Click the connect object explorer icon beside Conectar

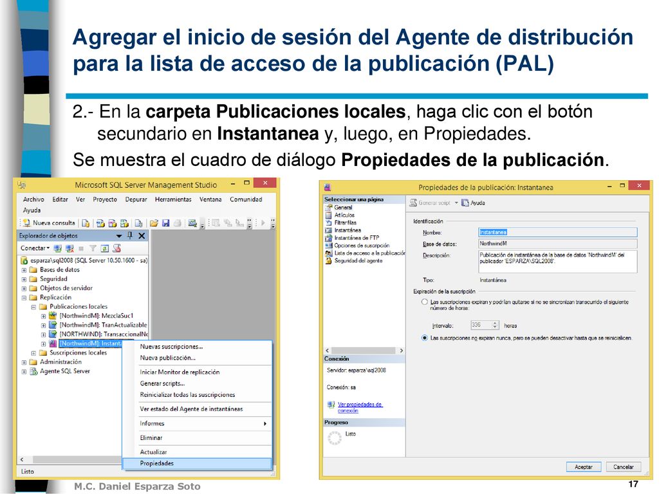(57, 248)
